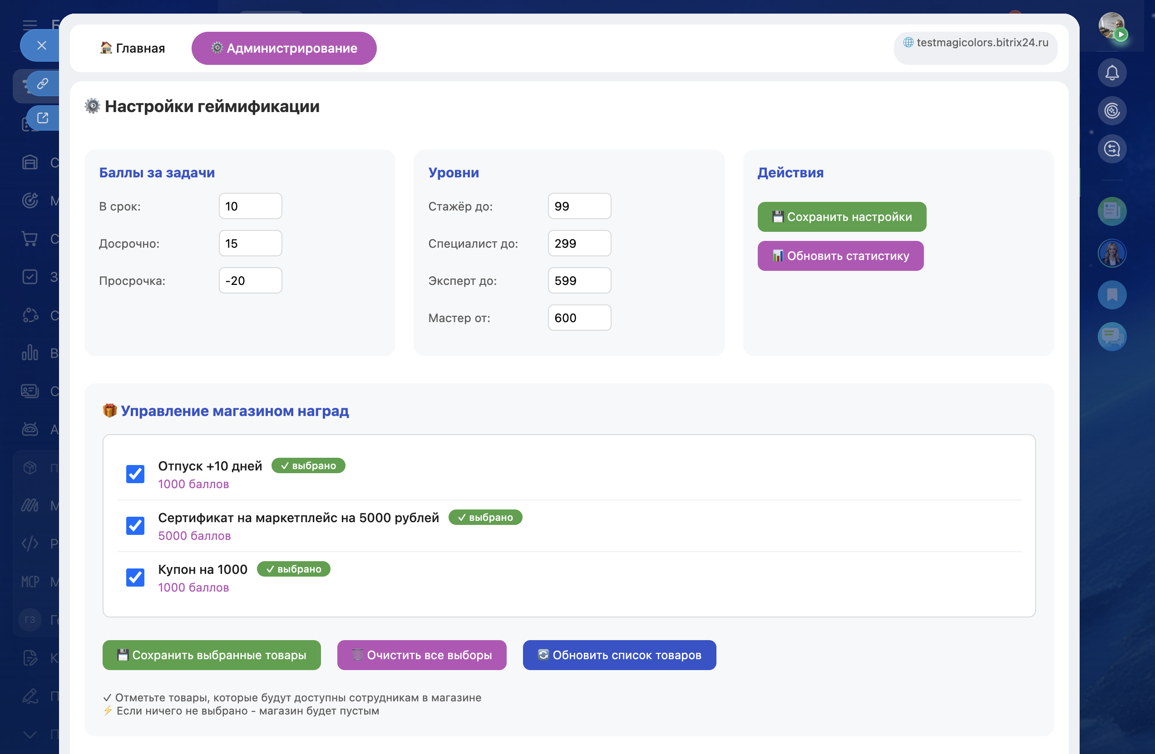1155x754 pixels.
Task: Open the user profile avatar
Action: [x=1111, y=25]
